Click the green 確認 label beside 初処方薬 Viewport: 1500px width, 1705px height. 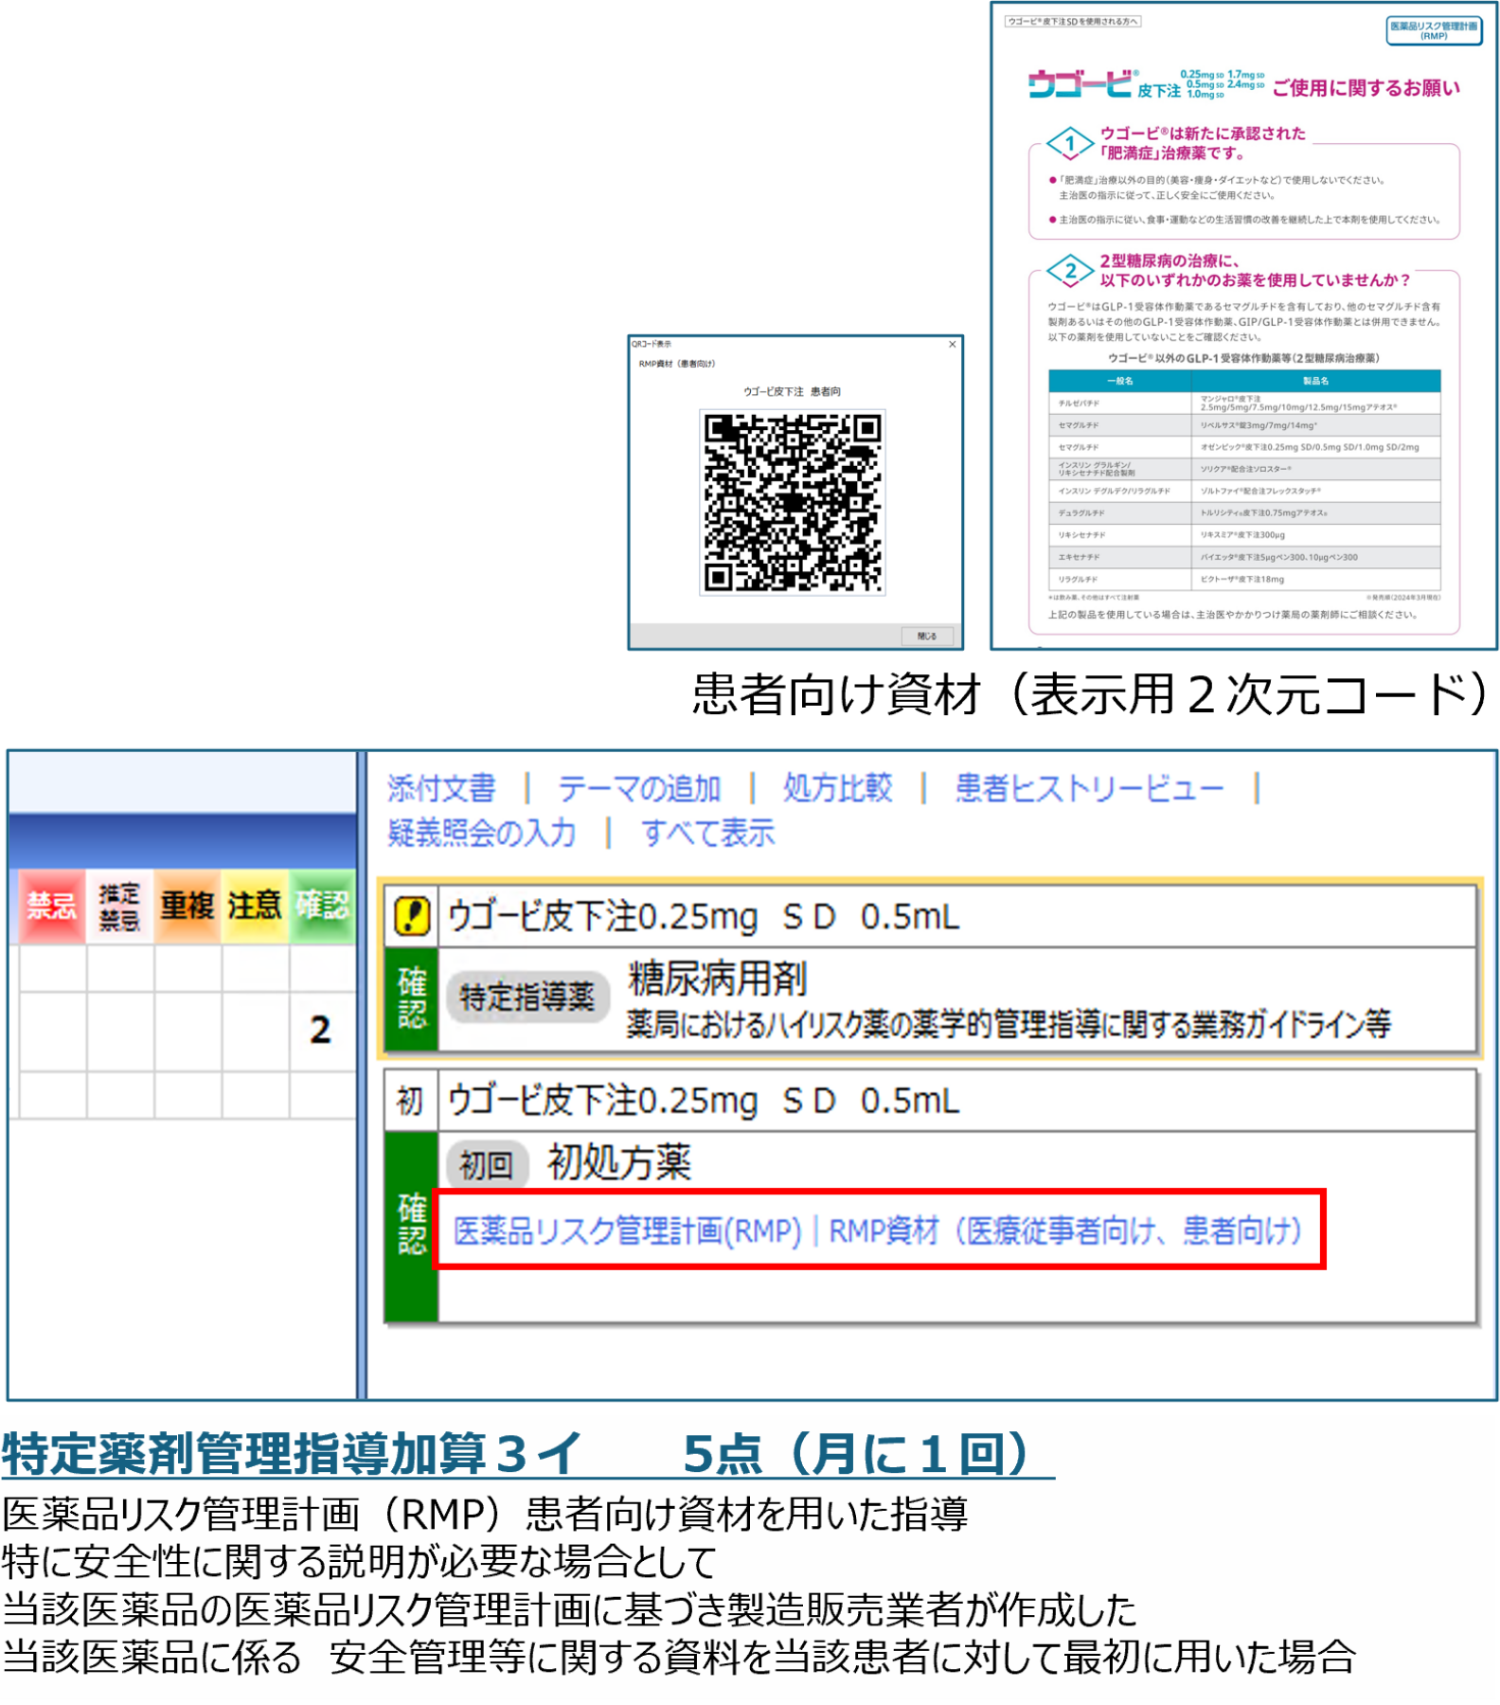(x=411, y=1224)
